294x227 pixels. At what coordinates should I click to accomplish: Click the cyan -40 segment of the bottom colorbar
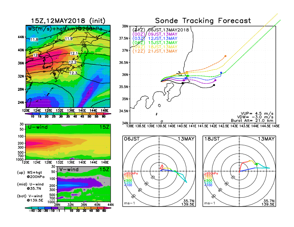[x=29, y=208]
